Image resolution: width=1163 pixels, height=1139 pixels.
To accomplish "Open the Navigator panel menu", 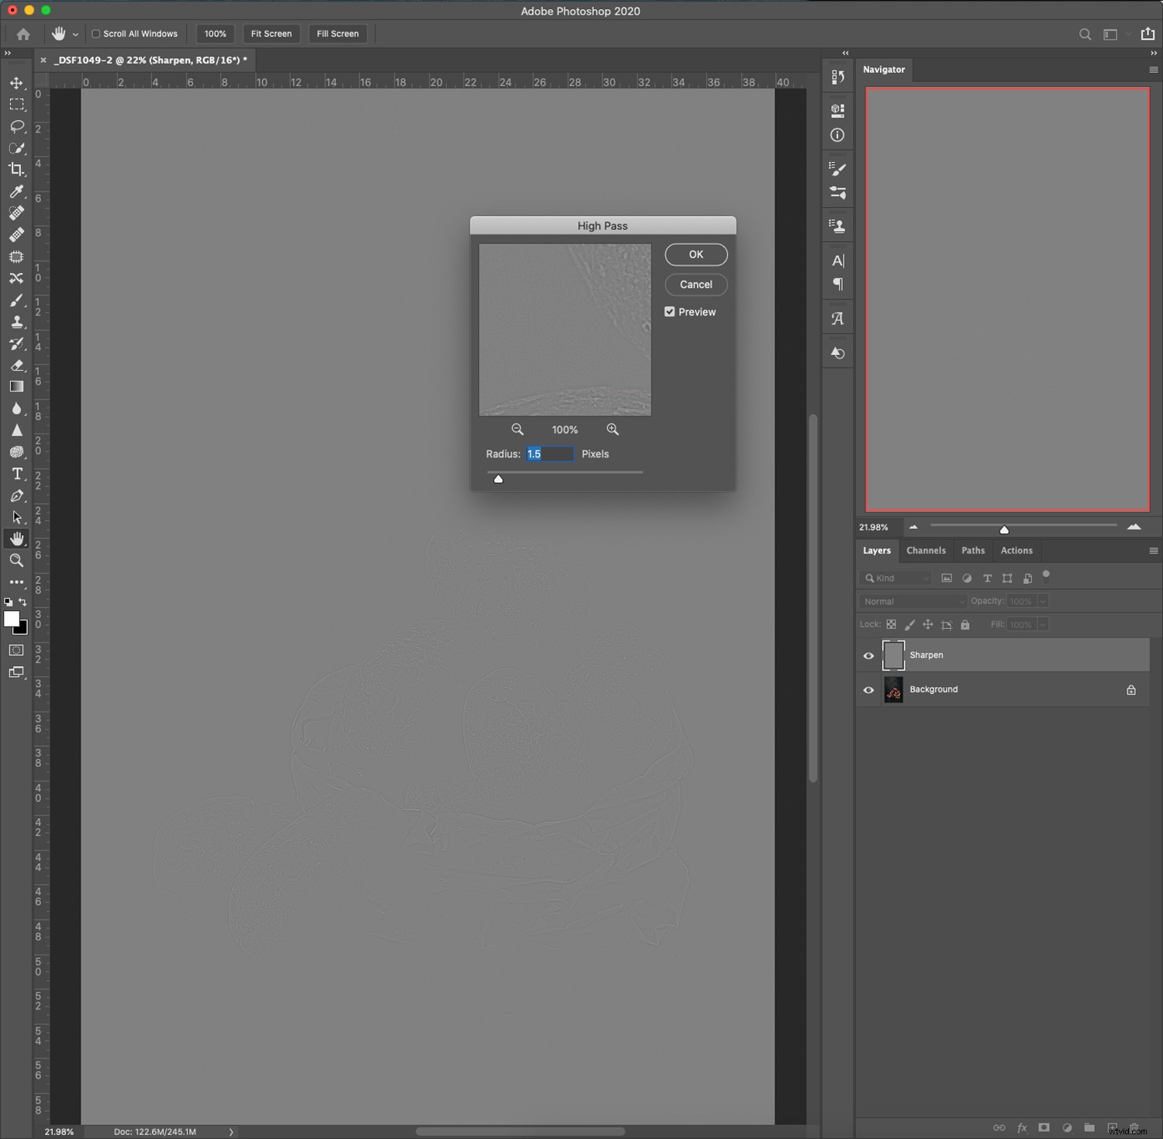I will pos(1153,70).
